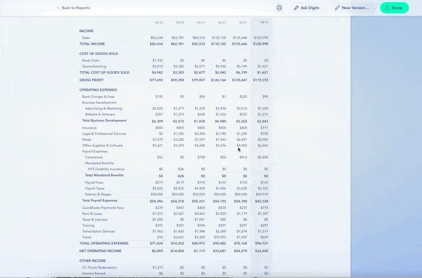Select the CC Points Redemption row
This screenshot has height=278, width=422.
coord(99,267)
